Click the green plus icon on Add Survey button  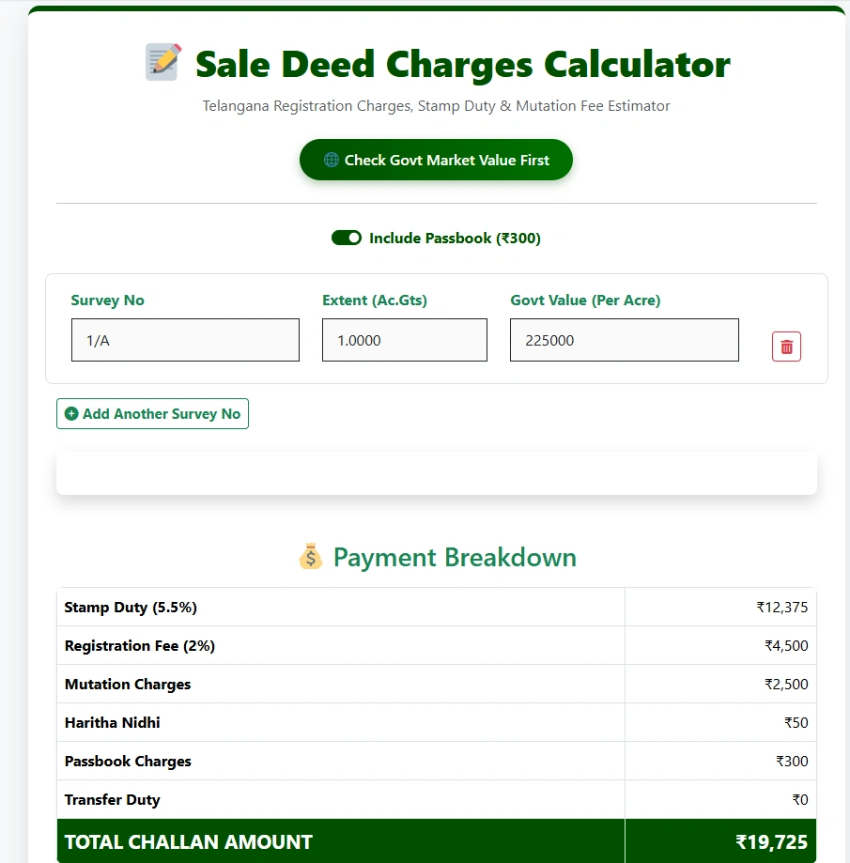[x=71, y=413]
